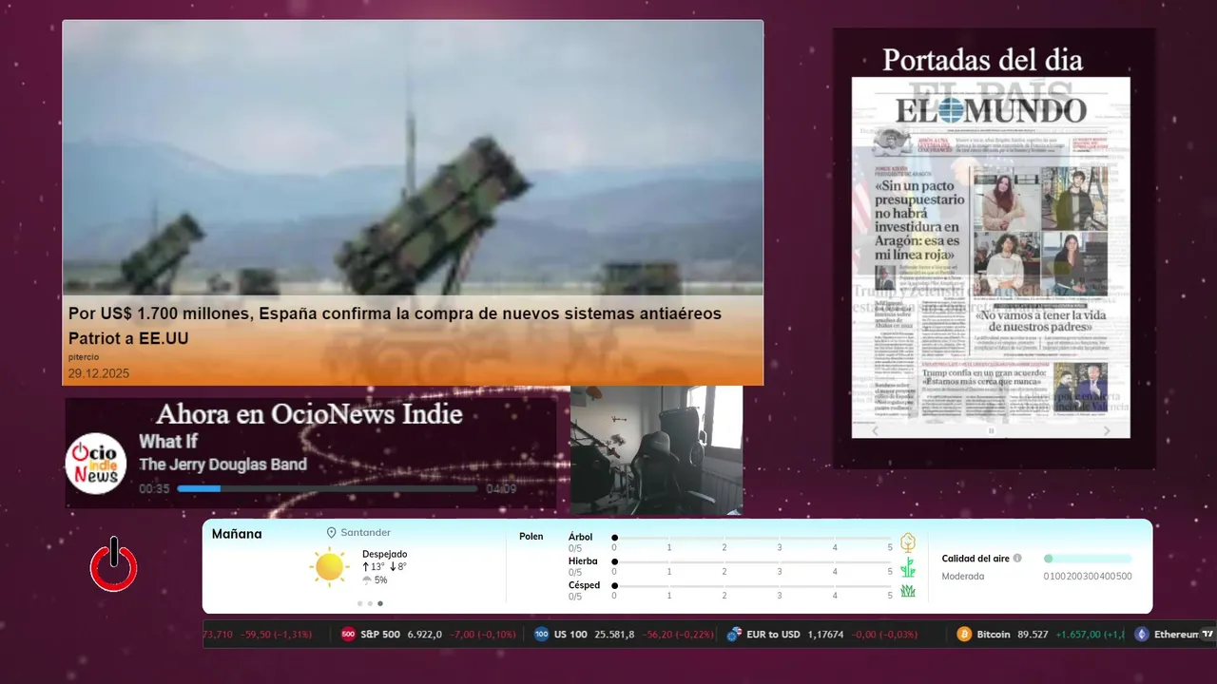Click the author name pitercio

point(84,357)
